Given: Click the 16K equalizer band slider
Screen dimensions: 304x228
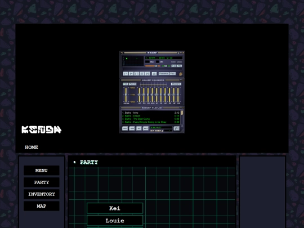Looking at the screenshot, I should click(178, 95).
